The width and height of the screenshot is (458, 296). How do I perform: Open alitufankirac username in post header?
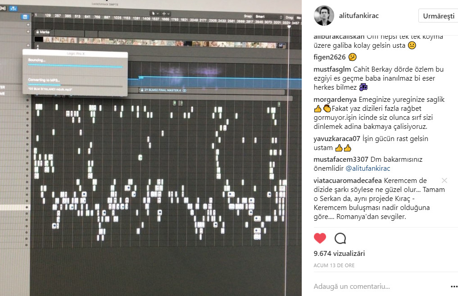coord(358,16)
